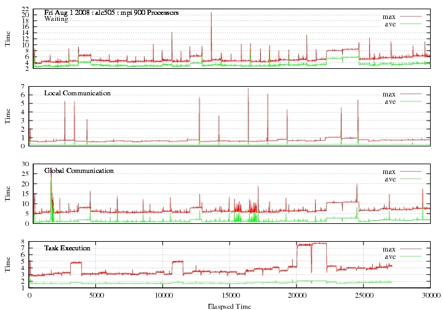The height and width of the screenshot is (310, 443).
Task: Click 'ave' legend entry in Global Communication plot
Action: (390, 179)
